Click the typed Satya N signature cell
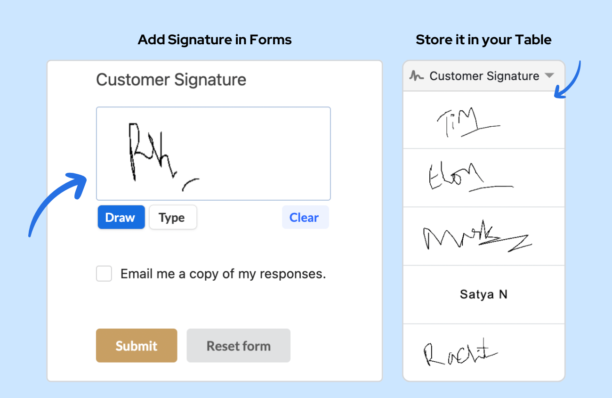The height and width of the screenshot is (398, 612). (x=483, y=295)
